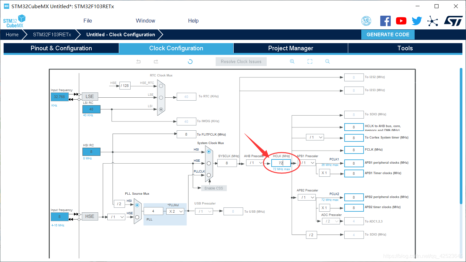
Task: Open the APB1 Prescaler dropdown
Action: (x=307, y=163)
